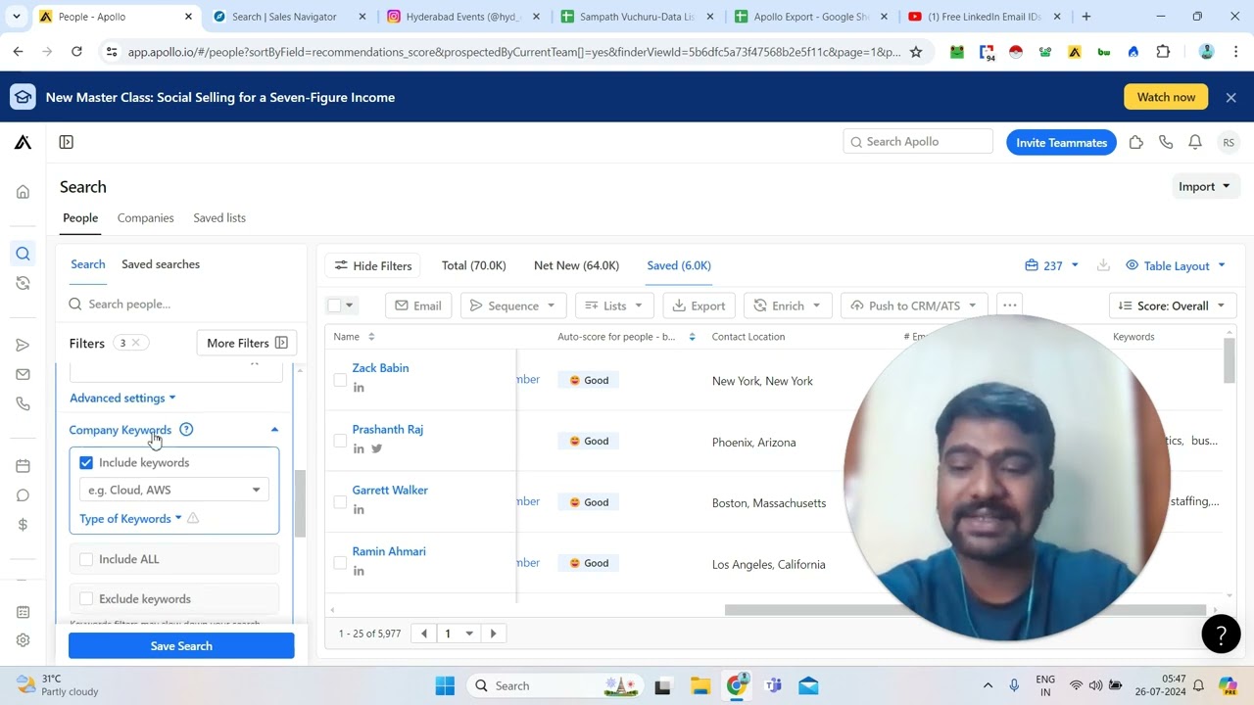This screenshot has width=1254, height=705.
Task: Click the help question mark bubble
Action: coord(1221,634)
